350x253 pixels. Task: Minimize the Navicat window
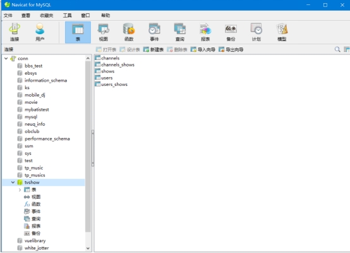tap(308, 5)
